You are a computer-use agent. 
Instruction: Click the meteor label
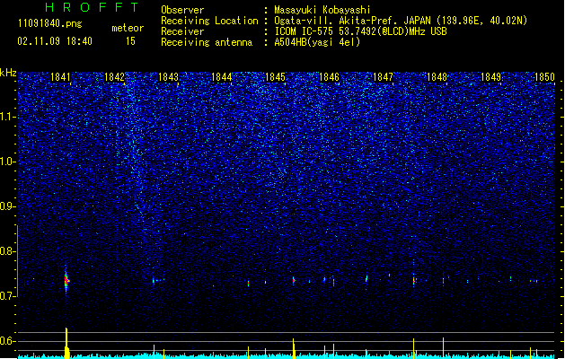pos(128,28)
